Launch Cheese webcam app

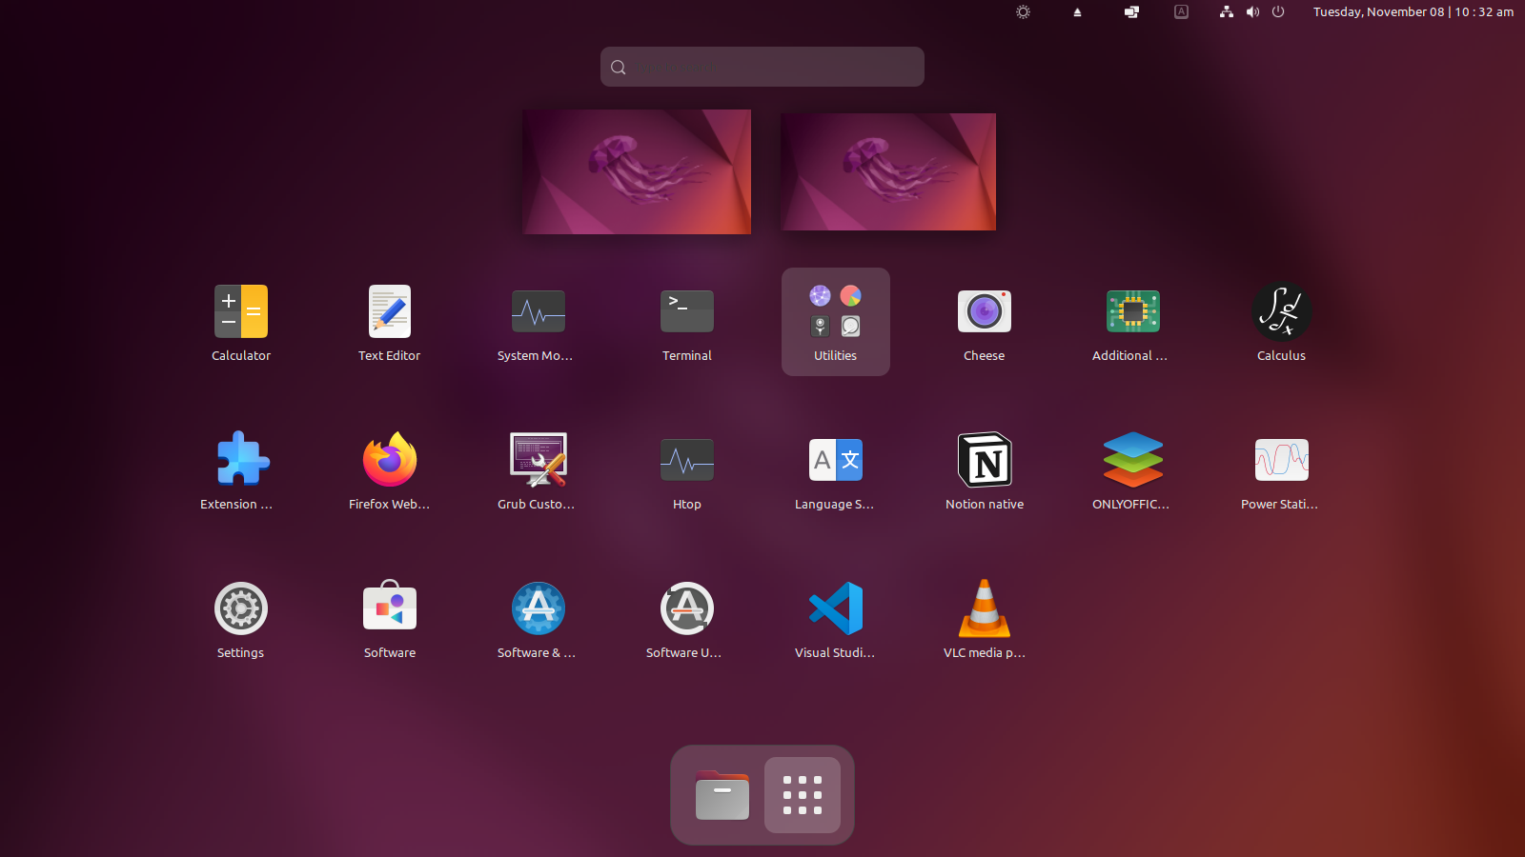[x=985, y=322]
